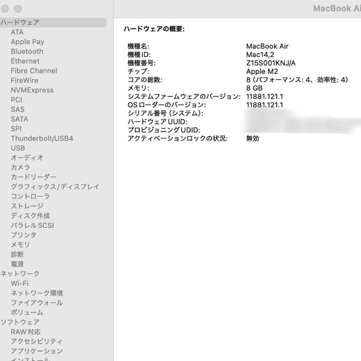
Task: Open the Ethernet hardware section
Action: point(25,61)
